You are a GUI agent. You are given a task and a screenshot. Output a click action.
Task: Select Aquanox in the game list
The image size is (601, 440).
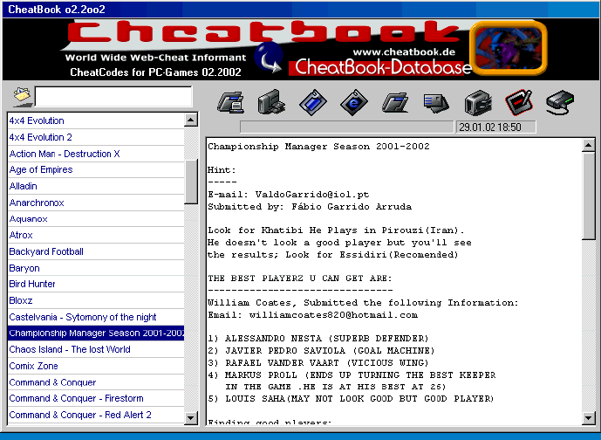tap(96, 219)
